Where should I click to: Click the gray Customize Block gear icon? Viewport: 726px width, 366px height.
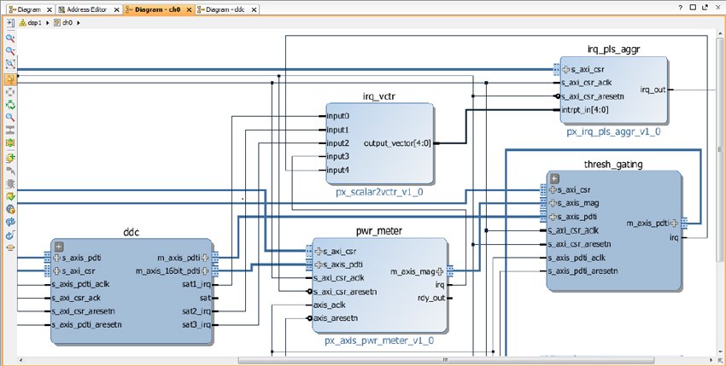pos(10,183)
